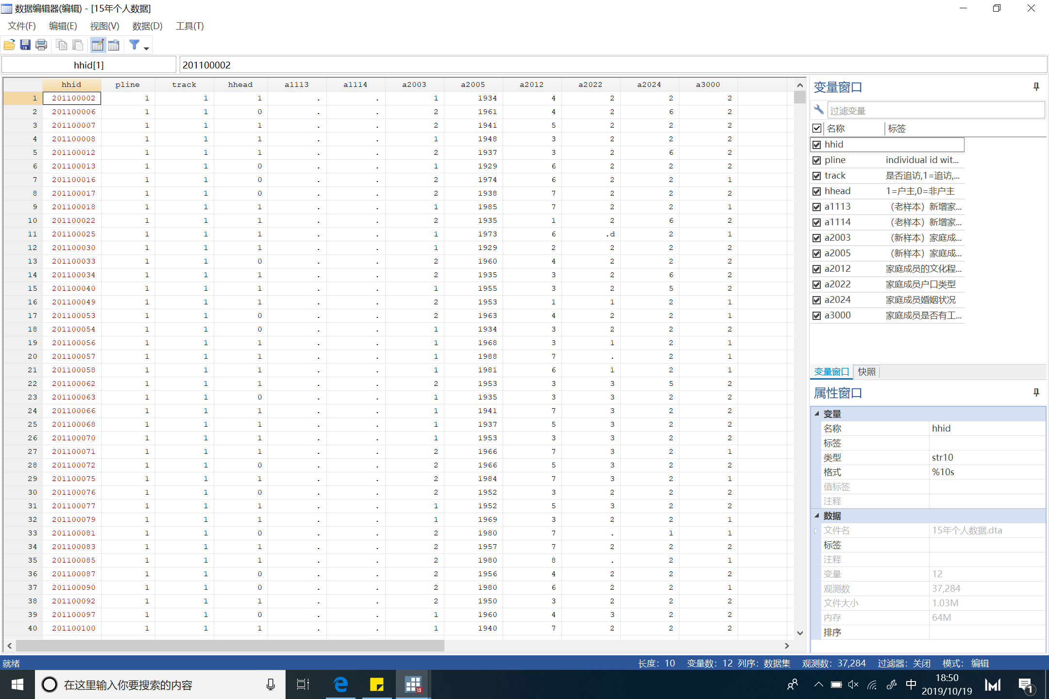The image size is (1049, 699).
Task: Uncheck the a2012 variable checkbox
Action: [x=817, y=269]
